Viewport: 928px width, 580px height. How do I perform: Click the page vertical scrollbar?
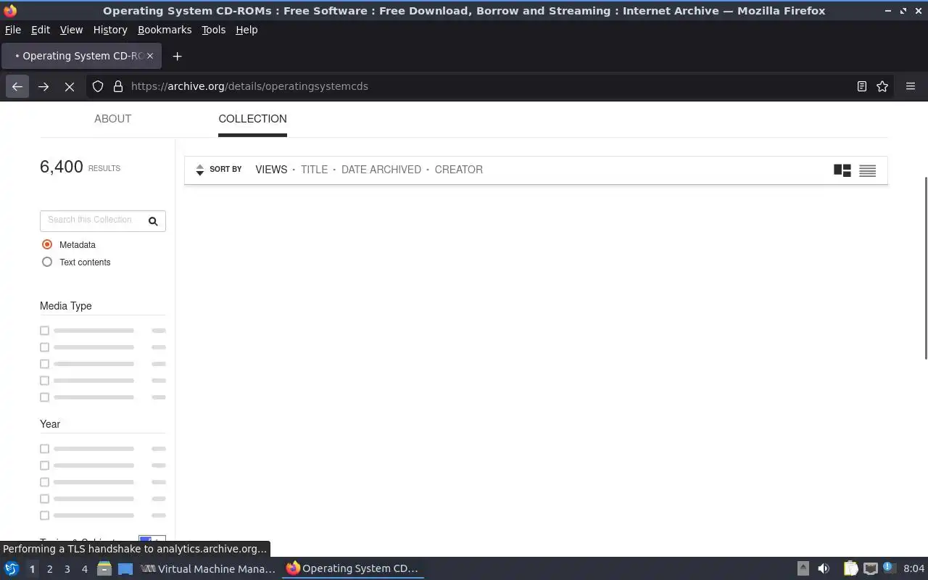[x=925, y=268]
